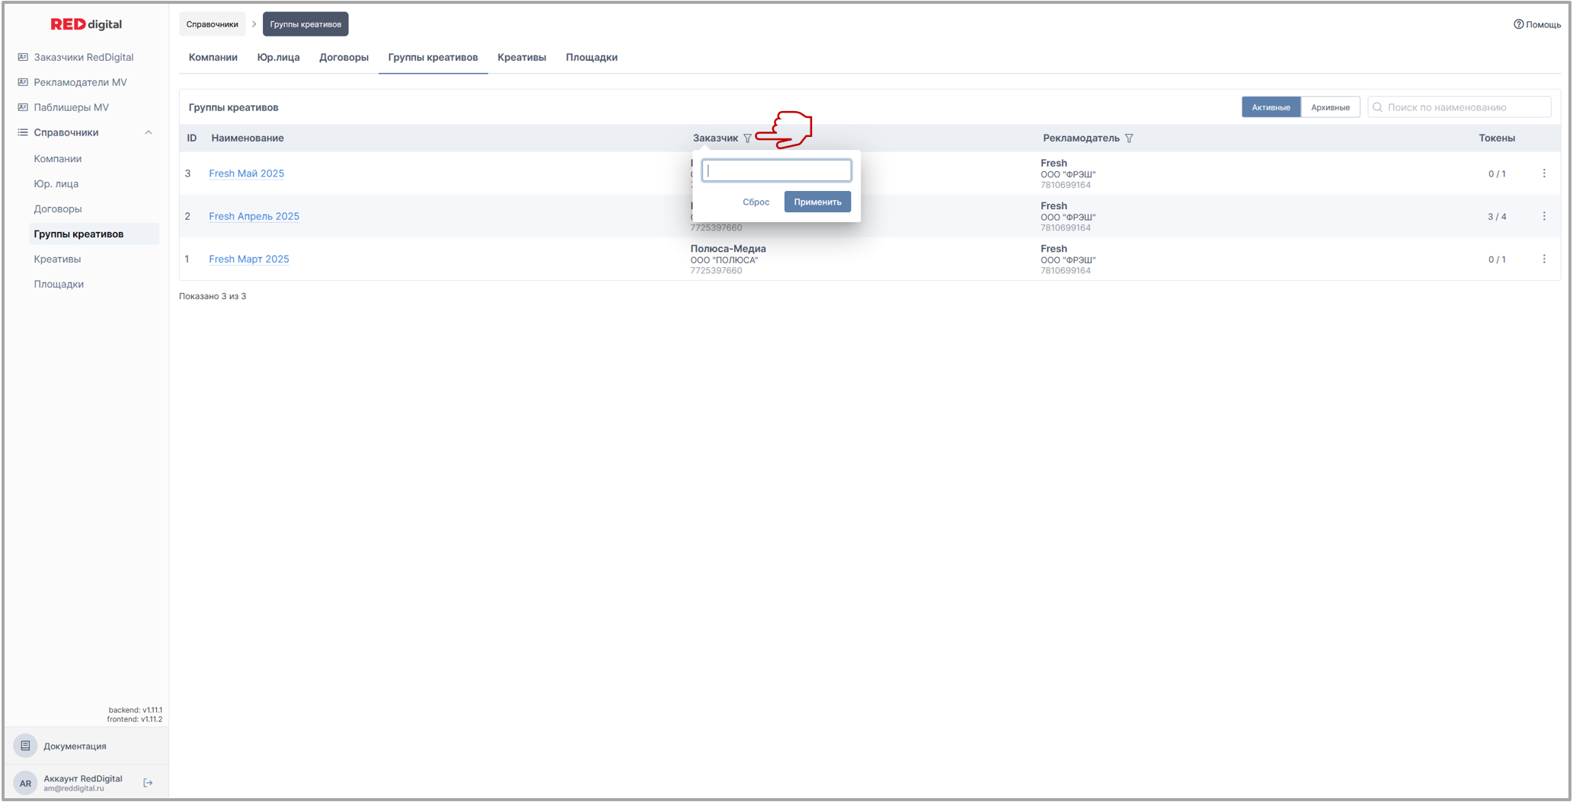
Task: Open the Fresh Май 2025 link
Action: pos(246,173)
